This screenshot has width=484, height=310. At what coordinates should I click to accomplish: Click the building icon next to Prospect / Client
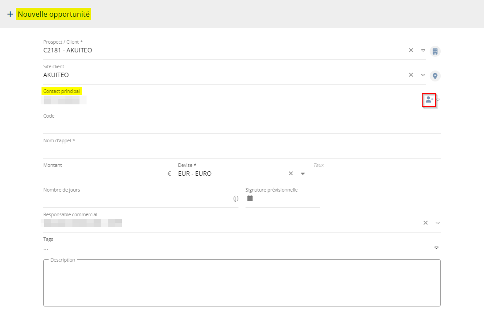(435, 51)
